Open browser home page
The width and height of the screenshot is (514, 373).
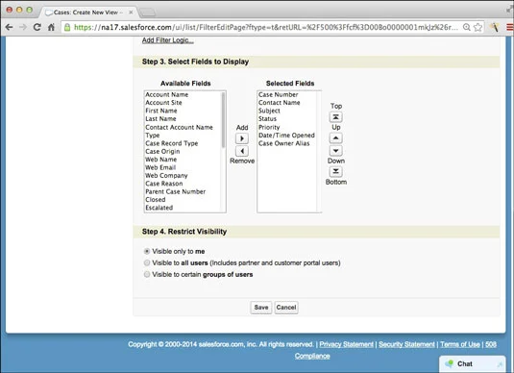(x=51, y=27)
